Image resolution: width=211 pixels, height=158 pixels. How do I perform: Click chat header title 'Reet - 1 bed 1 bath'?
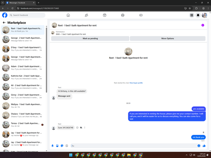(77, 25)
